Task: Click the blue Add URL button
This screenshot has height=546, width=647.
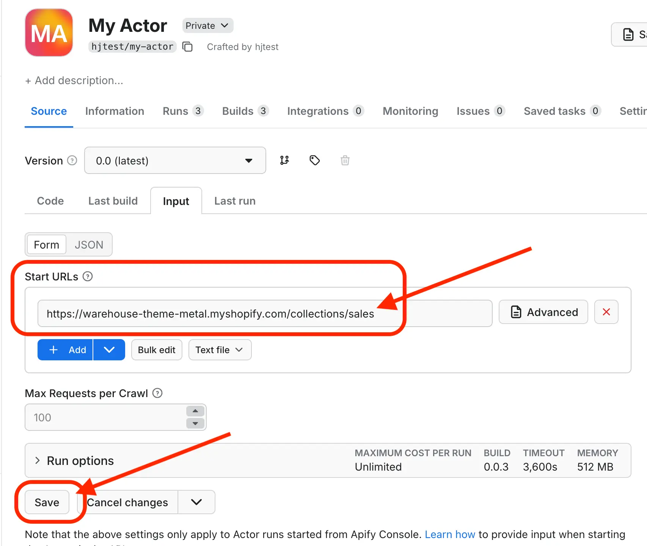Action: pyautogui.click(x=65, y=350)
